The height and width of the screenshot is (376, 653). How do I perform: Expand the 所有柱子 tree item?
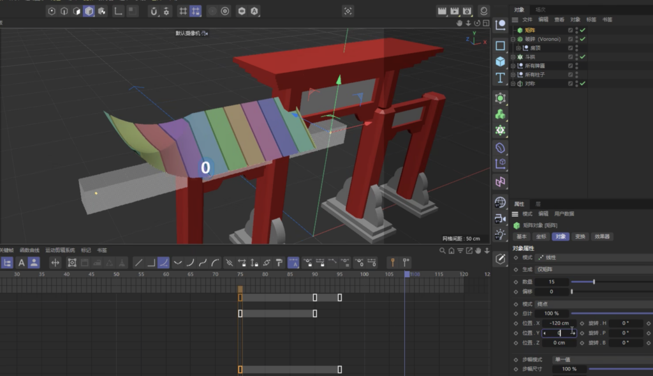[513, 75]
